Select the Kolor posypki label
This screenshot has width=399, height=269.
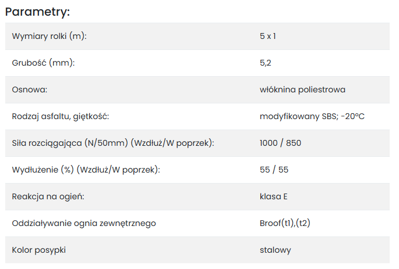coord(38,250)
